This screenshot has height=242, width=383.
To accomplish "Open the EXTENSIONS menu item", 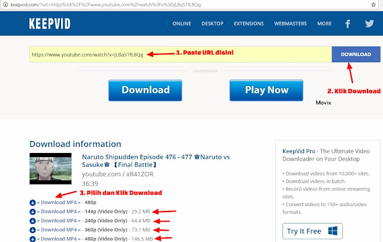I will [249, 24].
